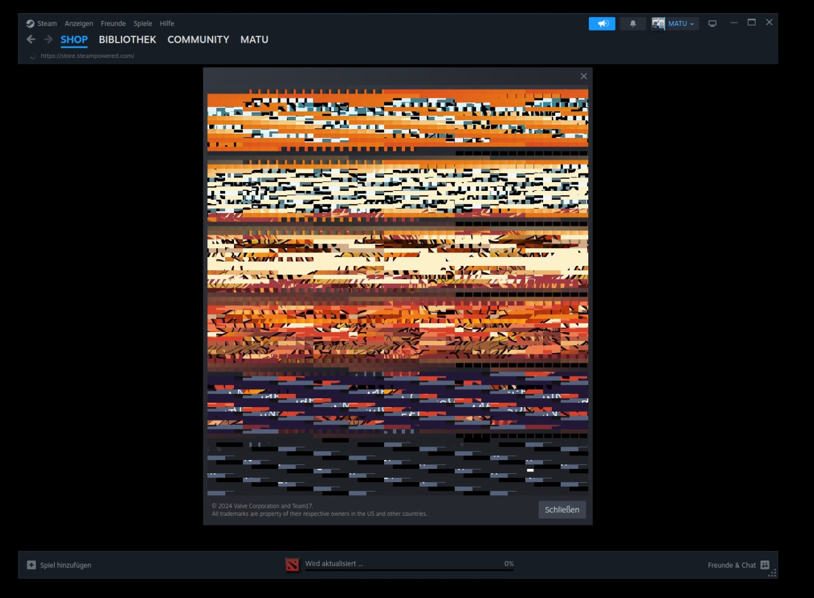Minimize the Steam window
The height and width of the screenshot is (598, 814).
pyautogui.click(x=734, y=22)
